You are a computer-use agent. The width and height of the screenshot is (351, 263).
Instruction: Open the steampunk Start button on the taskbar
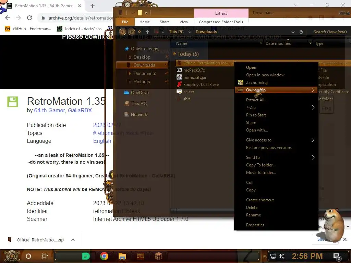[11, 256]
